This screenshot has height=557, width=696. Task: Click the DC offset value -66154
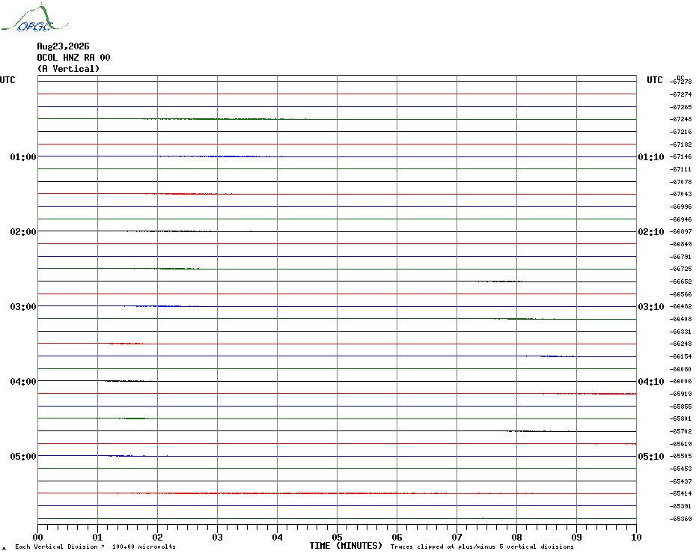pos(680,356)
